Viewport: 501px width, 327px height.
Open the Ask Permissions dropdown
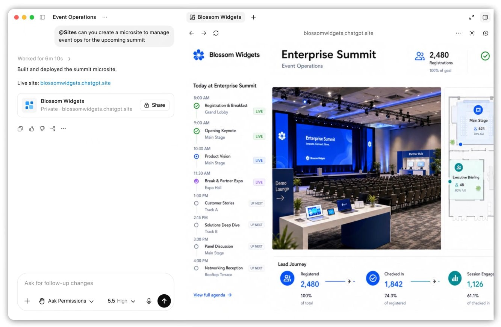click(67, 301)
